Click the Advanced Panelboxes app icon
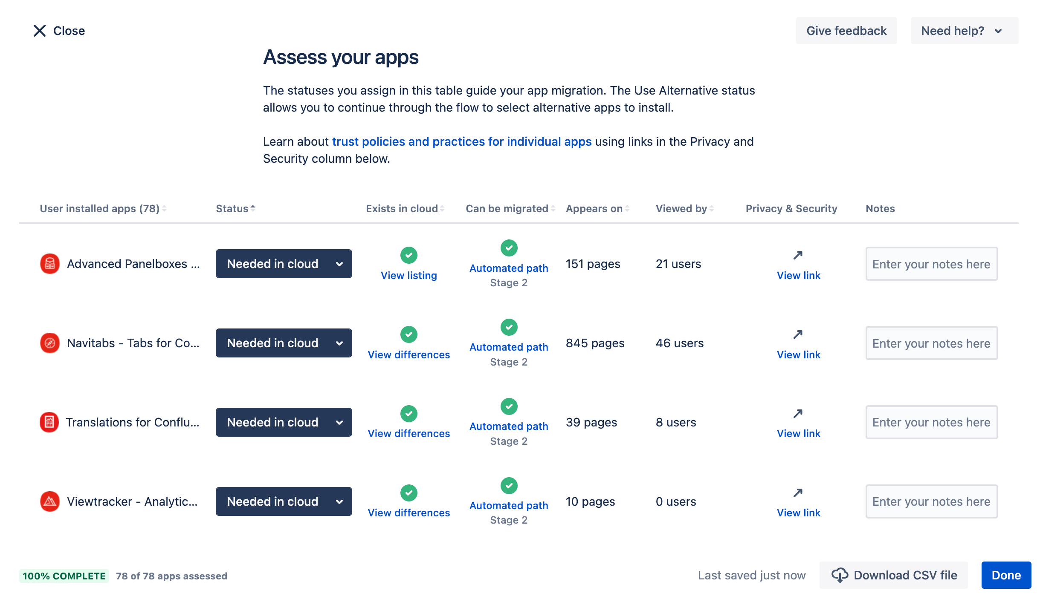This screenshot has height=602, width=1040. [49, 264]
